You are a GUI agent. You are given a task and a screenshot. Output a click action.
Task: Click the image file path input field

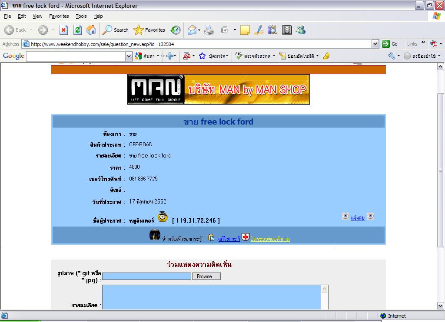[146, 276]
